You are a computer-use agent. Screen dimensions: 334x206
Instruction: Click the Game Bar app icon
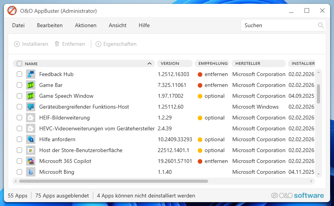click(31, 85)
